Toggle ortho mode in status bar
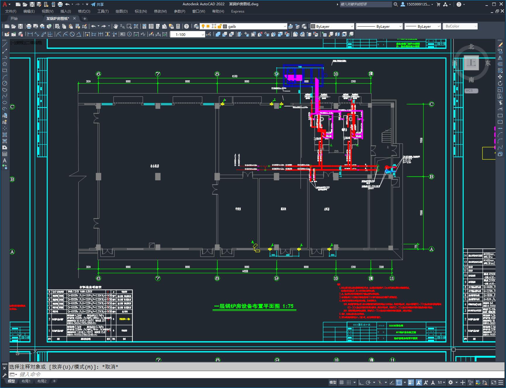The height and width of the screenshot is (388, 506). pos(361,382)
